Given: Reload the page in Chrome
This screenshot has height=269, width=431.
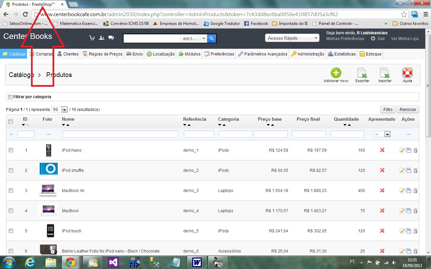Looking at the screenshot, I should [x=25, y=14].
